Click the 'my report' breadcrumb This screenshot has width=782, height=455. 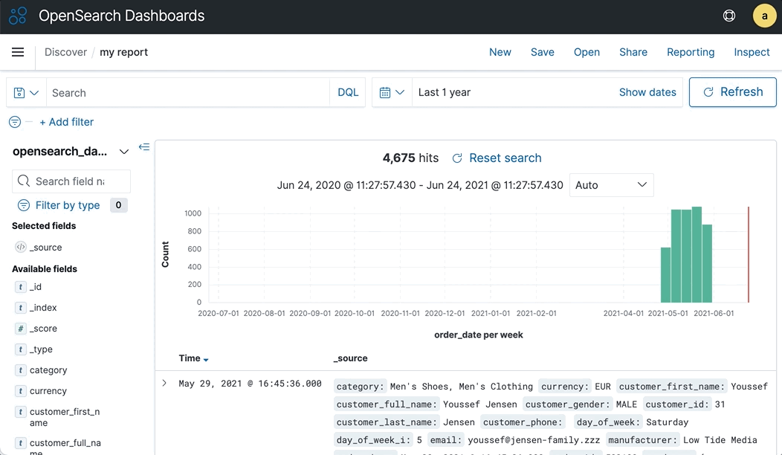123,52
